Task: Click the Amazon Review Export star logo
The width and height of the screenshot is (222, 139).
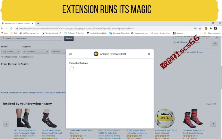Action: 96,54
